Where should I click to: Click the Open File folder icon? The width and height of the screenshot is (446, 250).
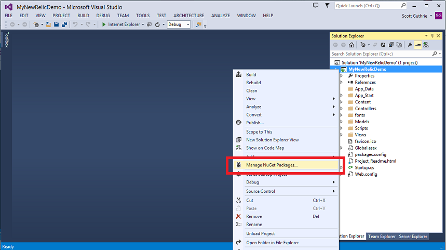(48, 24)
